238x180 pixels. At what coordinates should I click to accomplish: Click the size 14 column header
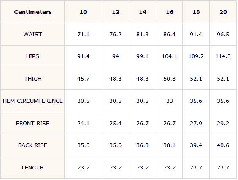point(143,12)
